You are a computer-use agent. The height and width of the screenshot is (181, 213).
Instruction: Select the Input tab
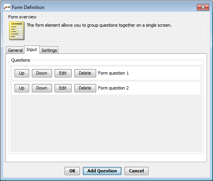coord(32,49)
